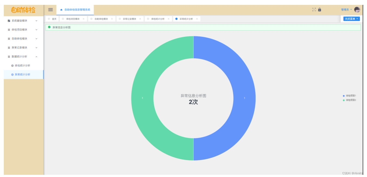
Task: Close the 异常记录模块 tab
Action: point(140,19)
